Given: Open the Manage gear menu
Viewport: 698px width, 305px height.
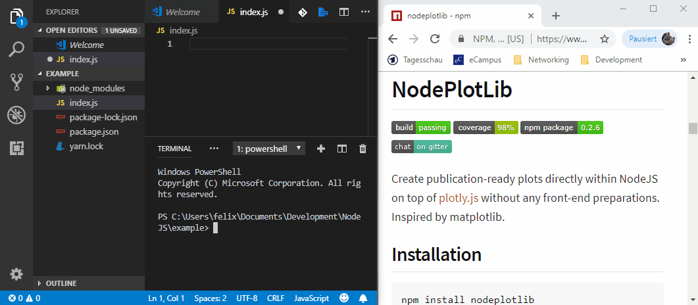Looking at the screenshot, I should (16, 274).
